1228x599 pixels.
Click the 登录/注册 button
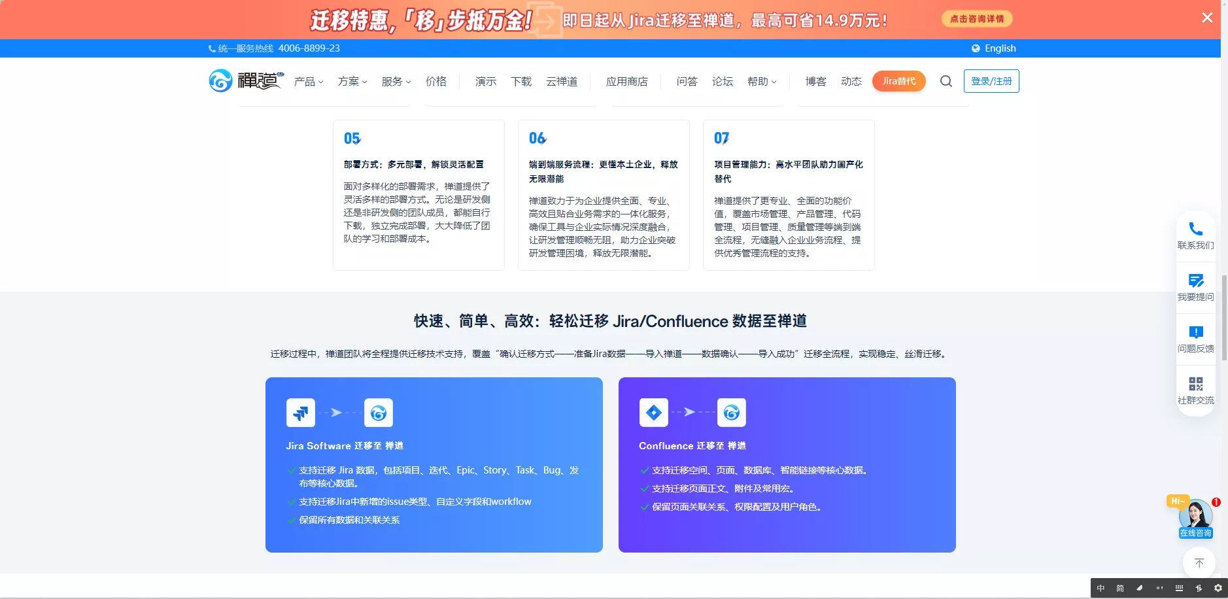tap(991, 81)
